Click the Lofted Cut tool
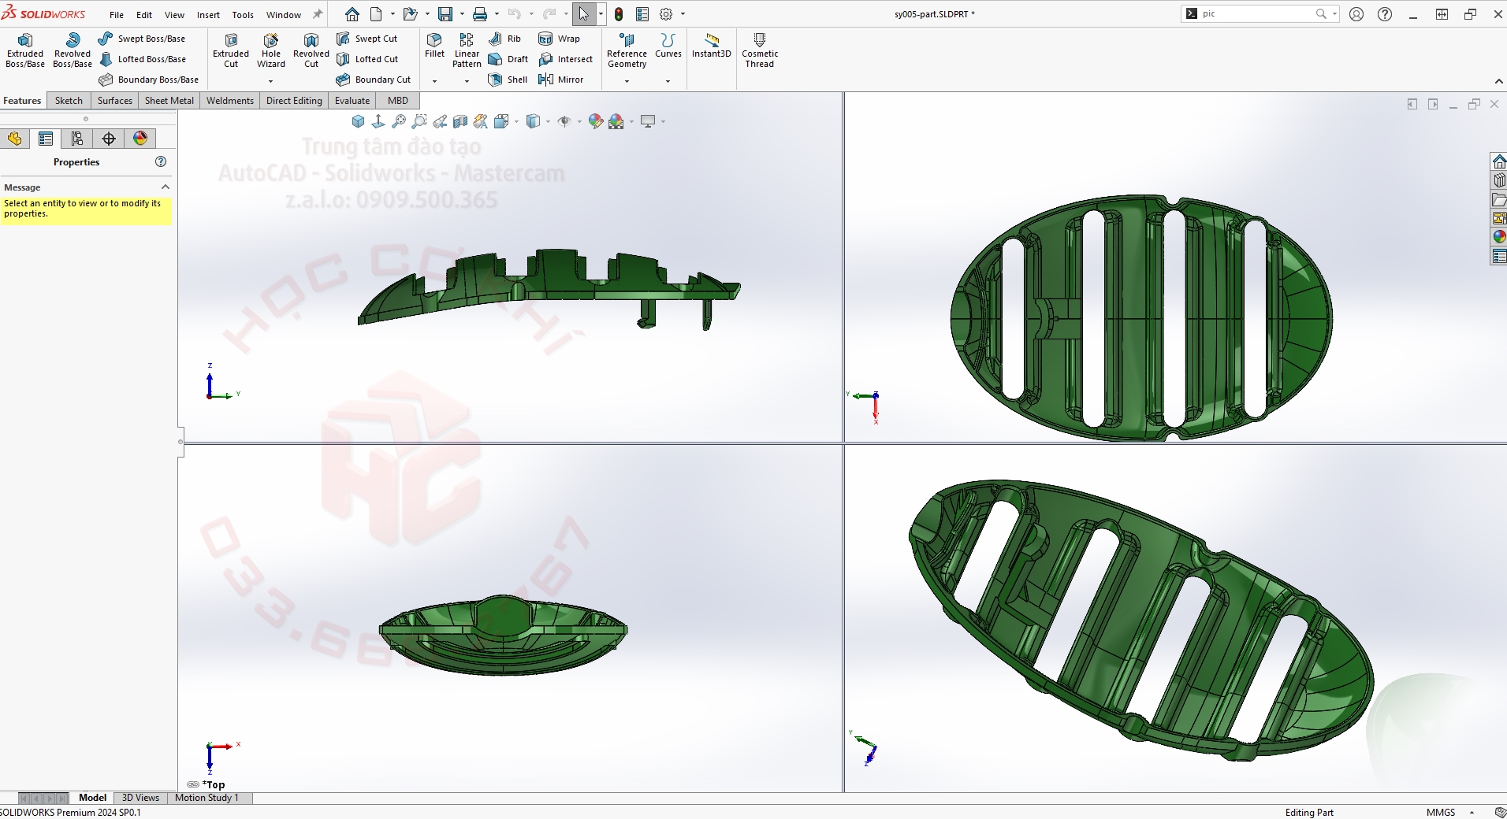This screenshot has width=1507, height=819. coord(367,59)
